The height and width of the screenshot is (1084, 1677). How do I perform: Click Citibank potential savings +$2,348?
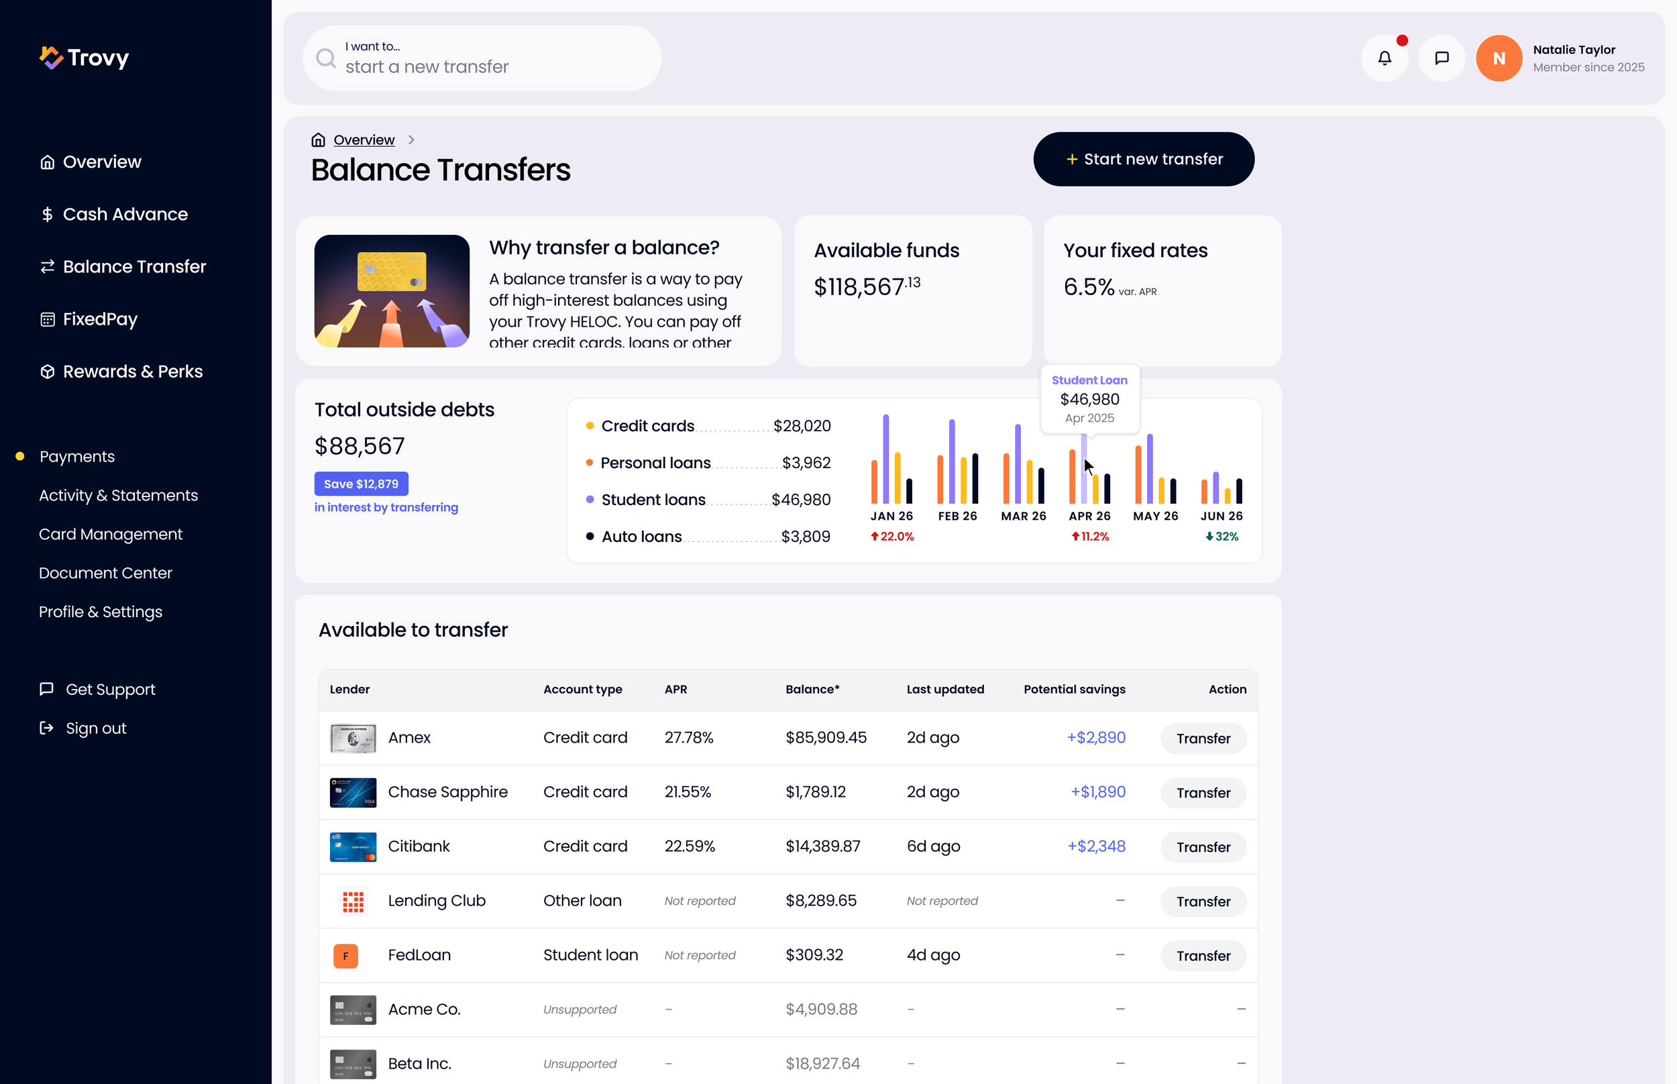pos(1096,846)
